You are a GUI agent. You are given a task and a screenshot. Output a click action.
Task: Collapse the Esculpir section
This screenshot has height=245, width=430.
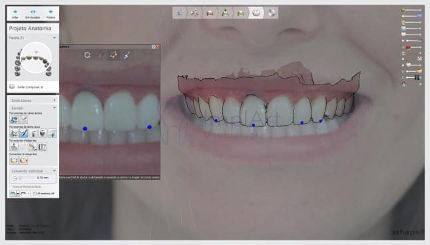tap(33, 108)
